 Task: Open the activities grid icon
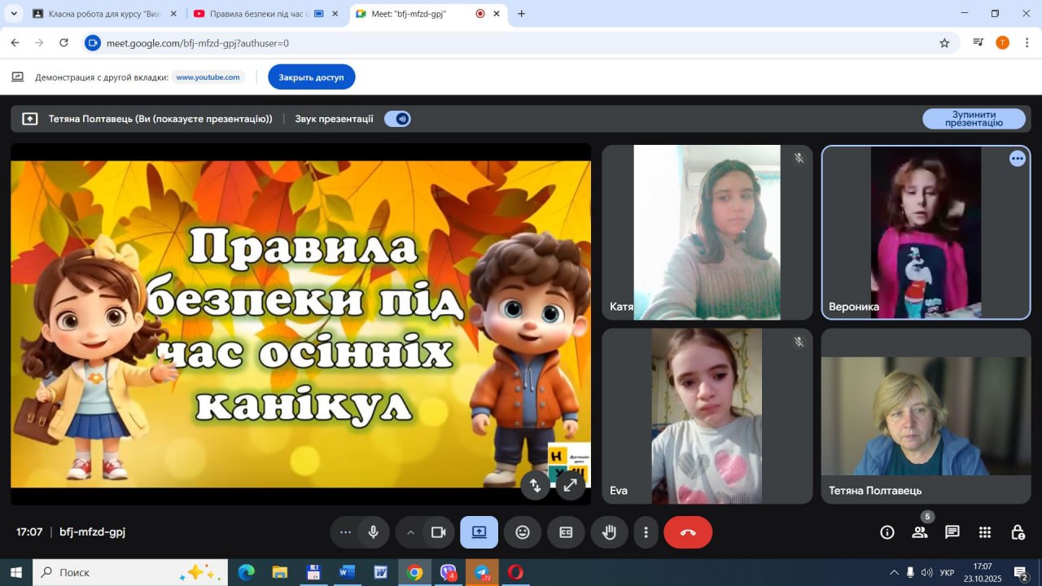pyautogui.click(x=985, y=532)
